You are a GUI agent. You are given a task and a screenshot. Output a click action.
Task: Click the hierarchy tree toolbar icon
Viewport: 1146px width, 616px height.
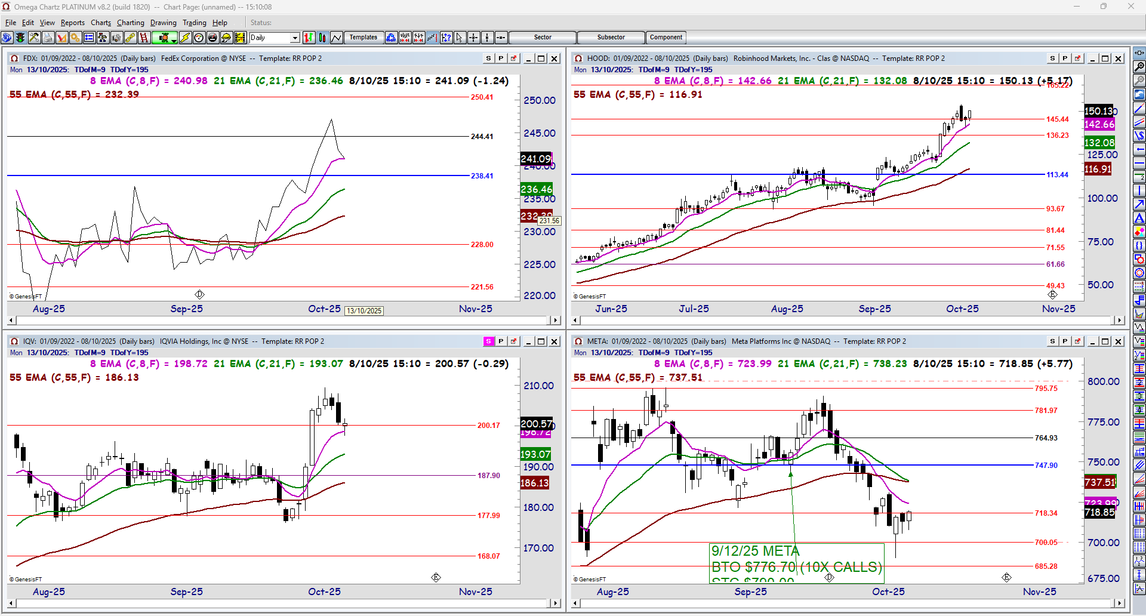(103, 38)
